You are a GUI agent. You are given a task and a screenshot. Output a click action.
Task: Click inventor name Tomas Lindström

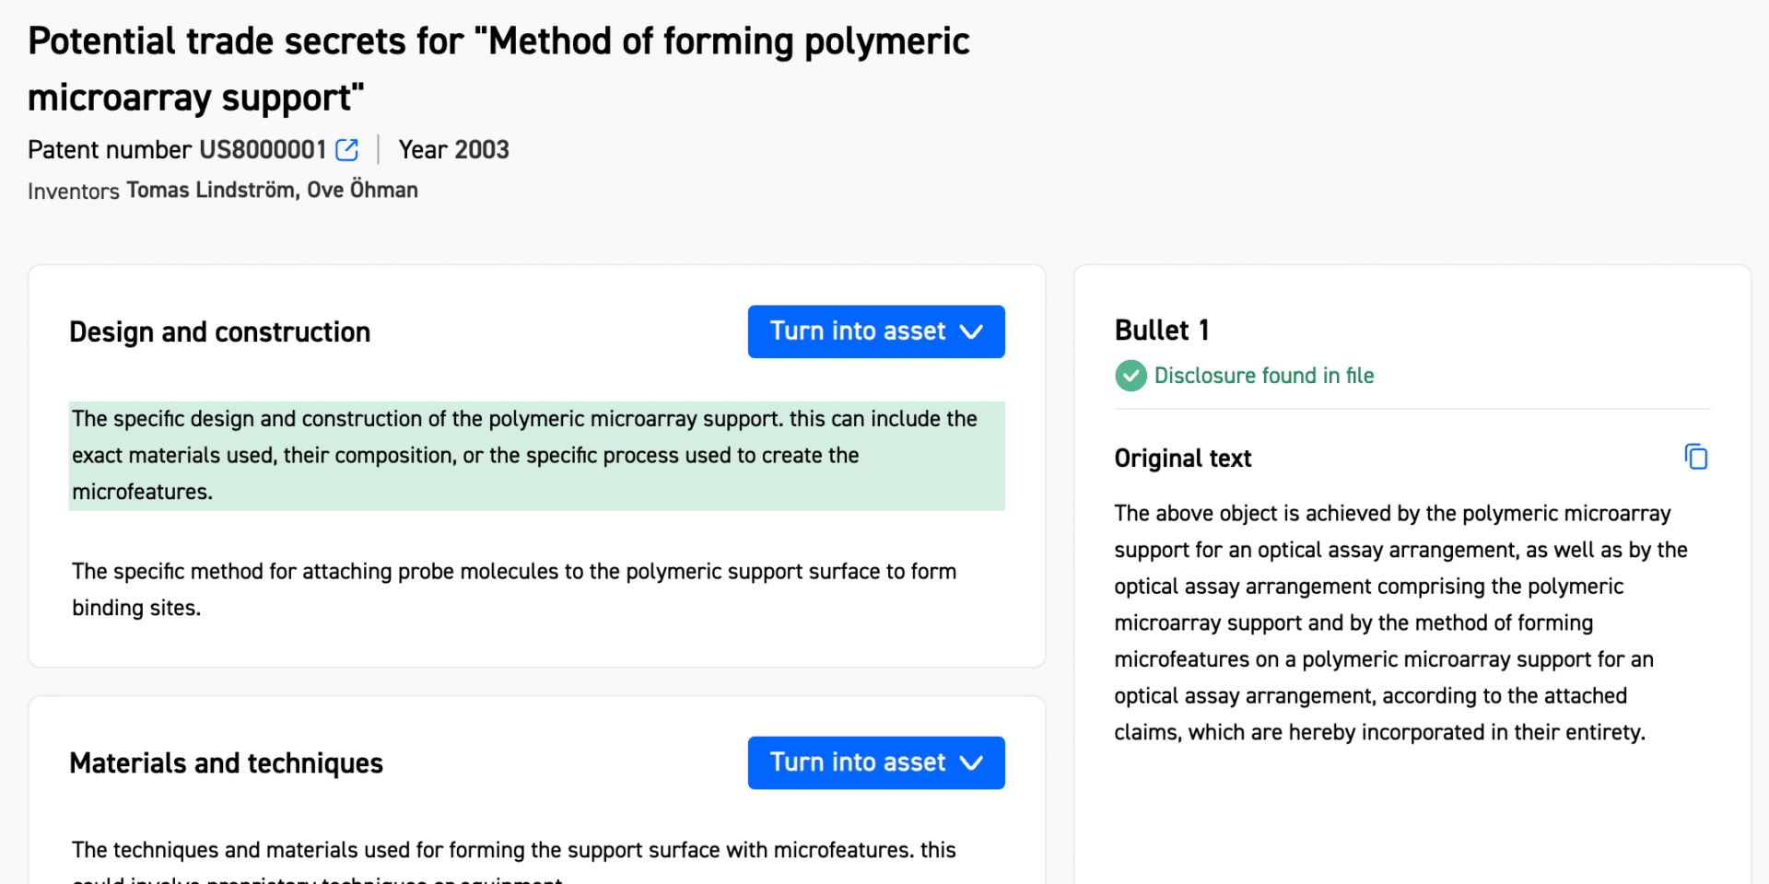point(211,190)
